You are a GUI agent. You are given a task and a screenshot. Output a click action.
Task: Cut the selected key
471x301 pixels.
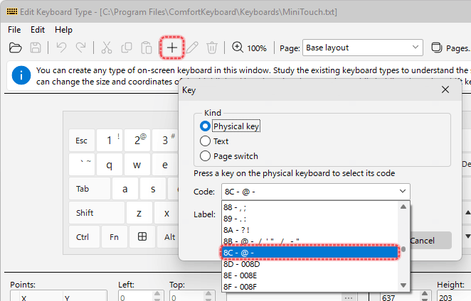point(107,48)
